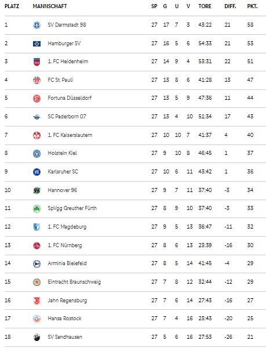Select the Holstein Kiel team name
The height and width of the screenshot is (351, 266).
point(62,153)
